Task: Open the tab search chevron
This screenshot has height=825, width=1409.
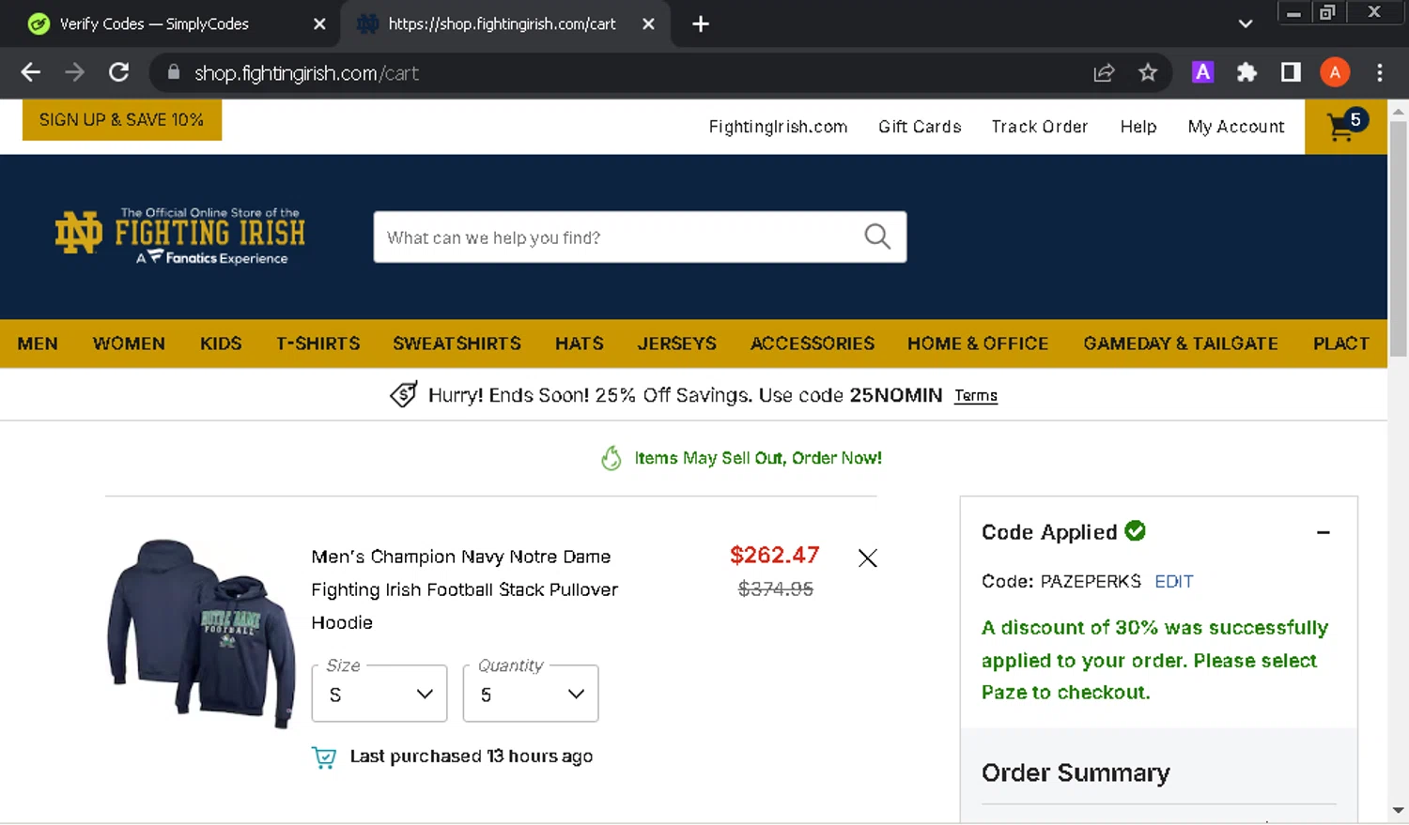Action: pyautogui.click(x=1246, y=24)
